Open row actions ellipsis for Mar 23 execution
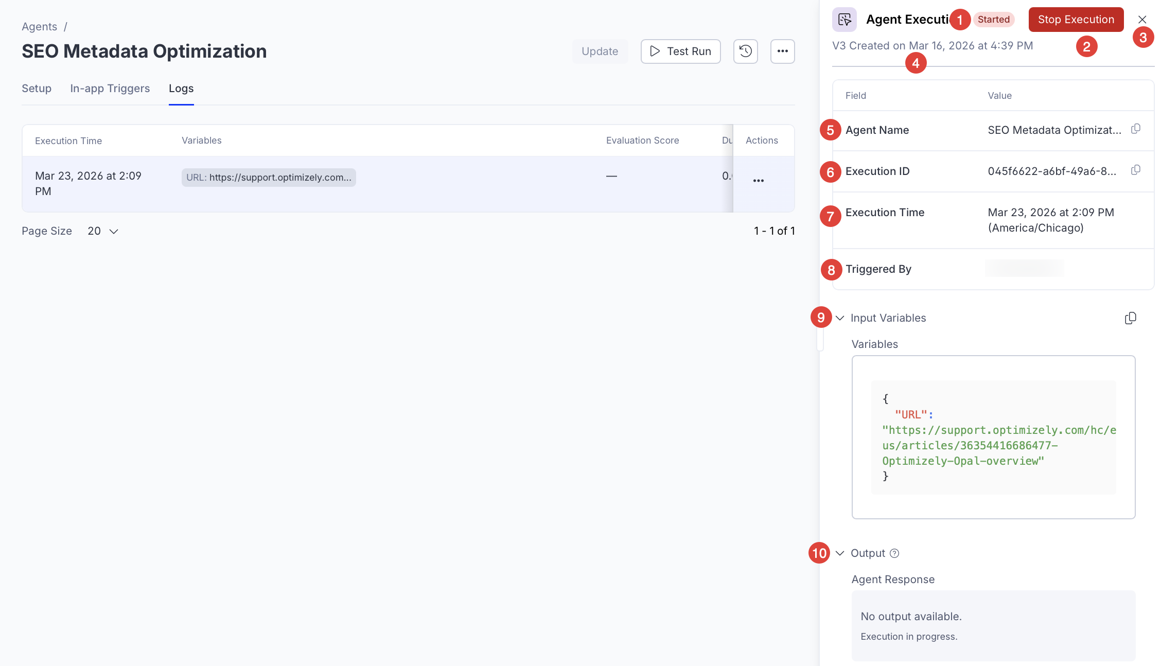Image resolution: width=1161 pixels, height=666 pixels. 758,181
